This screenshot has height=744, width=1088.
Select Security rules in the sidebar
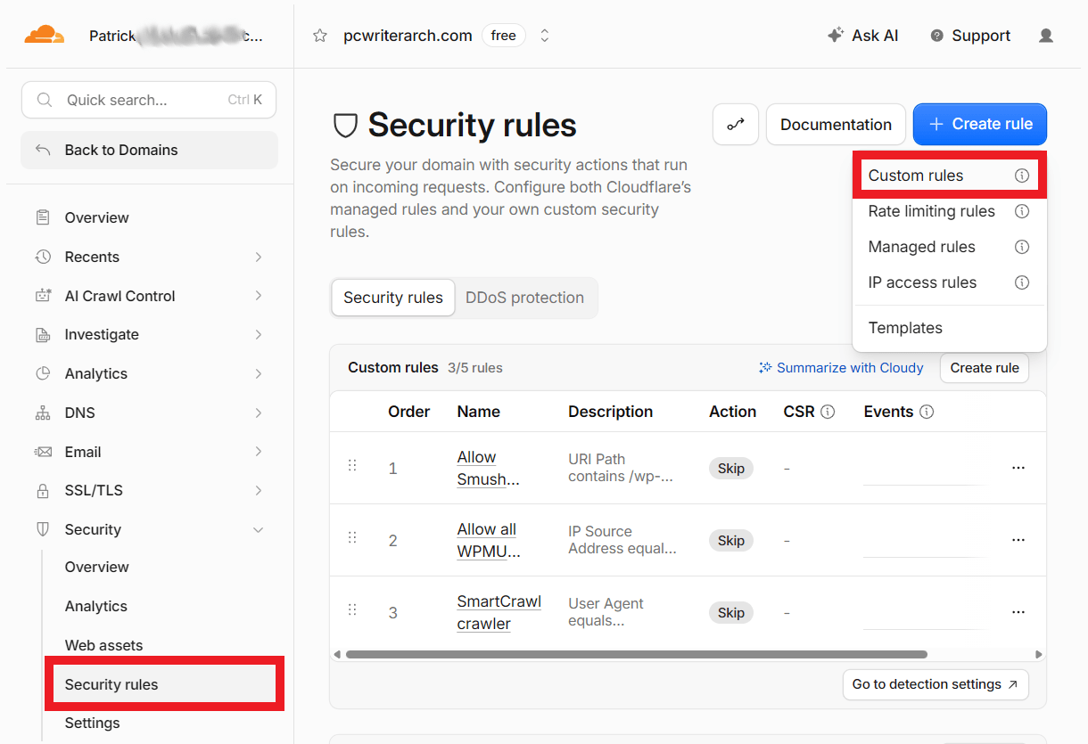click(164, 684)
